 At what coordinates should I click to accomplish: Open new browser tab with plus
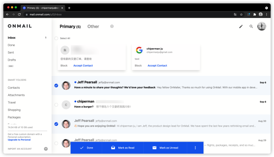pyautogui.click(x=69, y=8)
